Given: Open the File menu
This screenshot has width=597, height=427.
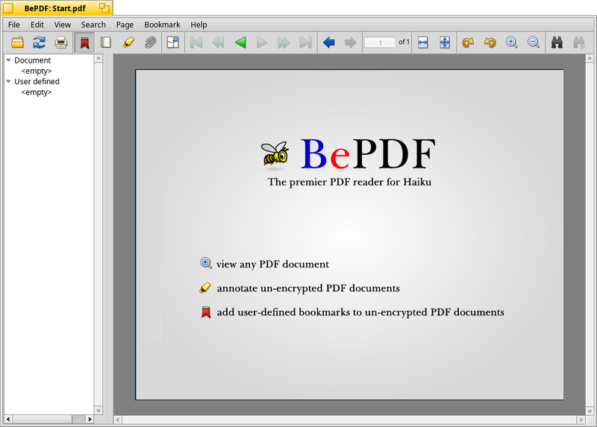Looking at the screenshot, I should (x=13, y=25).
